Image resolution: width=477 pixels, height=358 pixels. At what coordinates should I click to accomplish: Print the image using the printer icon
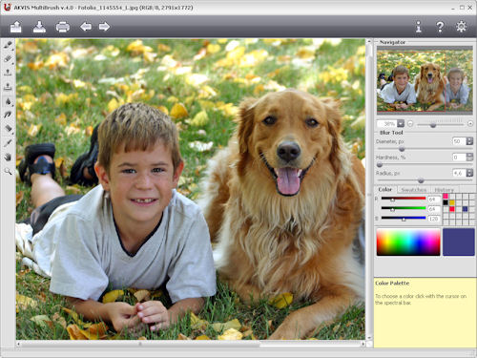coord(63,27)
